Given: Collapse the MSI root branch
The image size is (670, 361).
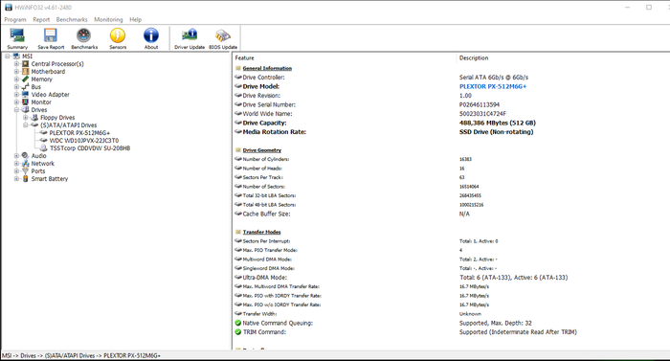Looking at the screenshot, I should click(8, 56).
